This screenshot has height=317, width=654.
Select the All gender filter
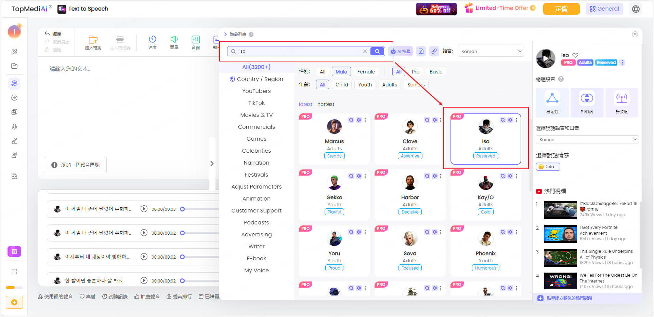pyautogui.click(x=323, y=72)
